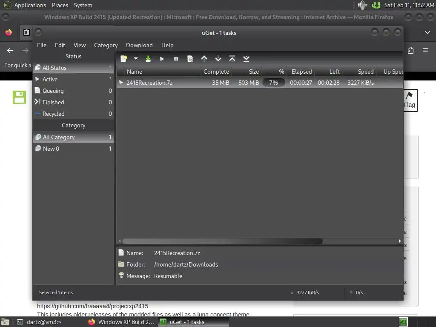This screenshot has width=436, height=327.
Task: Click Firefox back arrow button
Action: 10,50
